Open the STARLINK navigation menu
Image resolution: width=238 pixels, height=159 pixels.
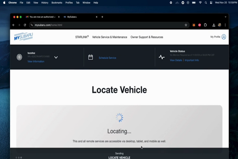click(x=82, y=37)
